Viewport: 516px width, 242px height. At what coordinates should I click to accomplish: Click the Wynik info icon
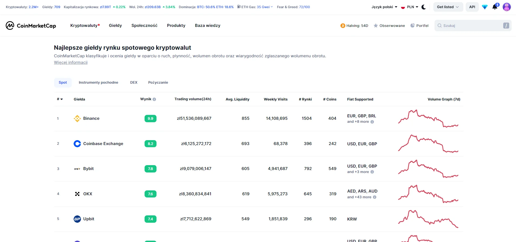[x=154, y=99]
